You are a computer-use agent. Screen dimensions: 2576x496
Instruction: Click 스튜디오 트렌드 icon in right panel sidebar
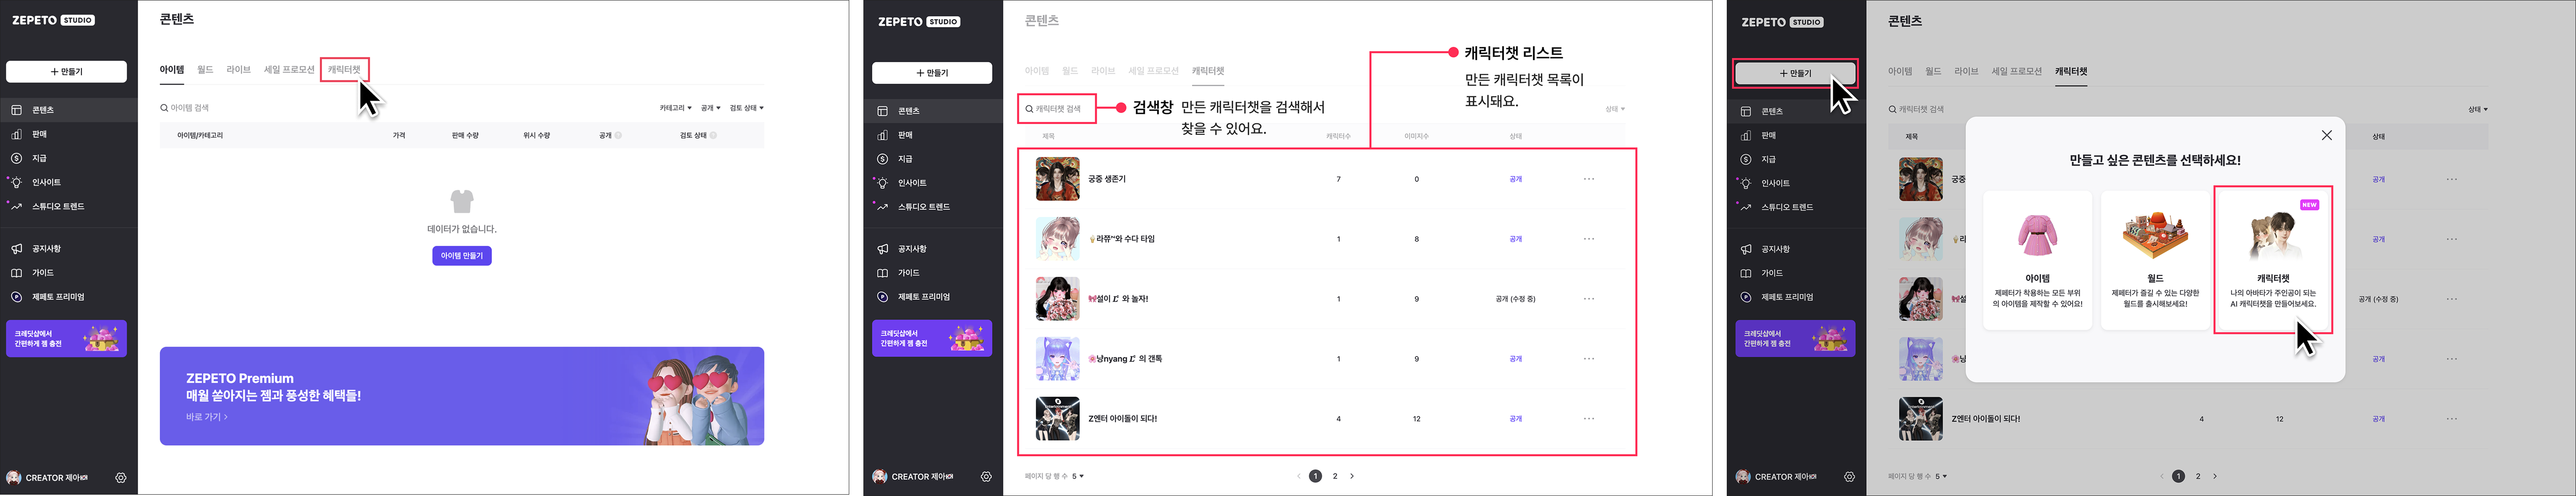click(x=1746, y=207)
